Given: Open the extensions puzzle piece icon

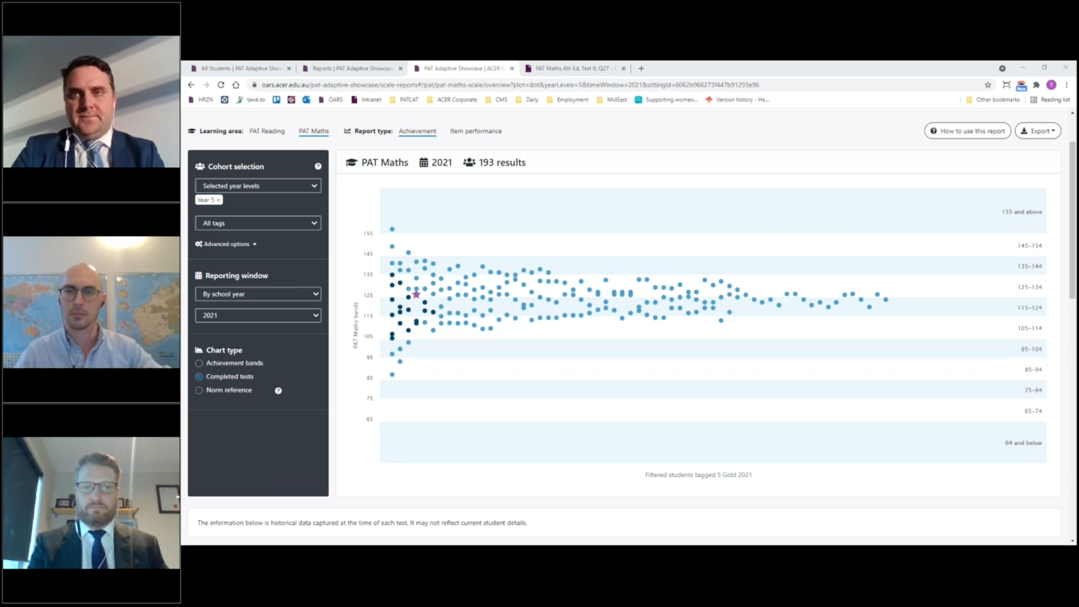Looking at the screenshot, I should (x=1036, y=85).
